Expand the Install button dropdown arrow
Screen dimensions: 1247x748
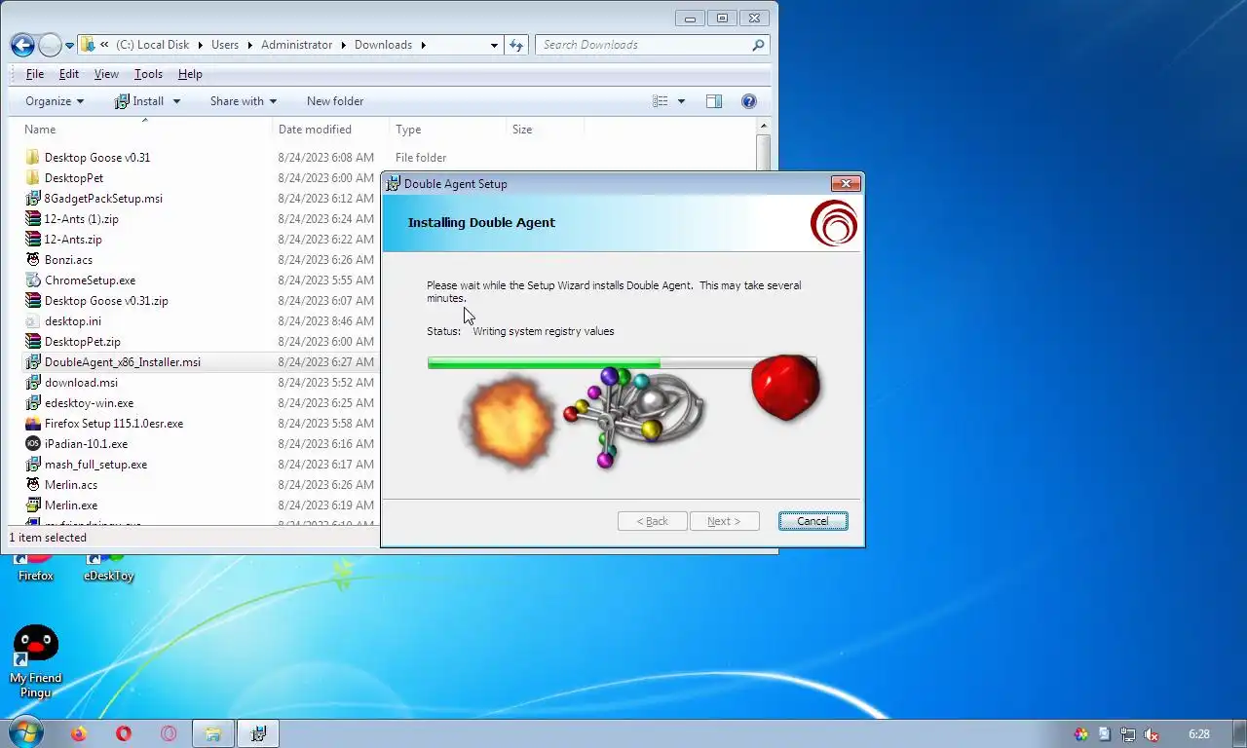176,101
